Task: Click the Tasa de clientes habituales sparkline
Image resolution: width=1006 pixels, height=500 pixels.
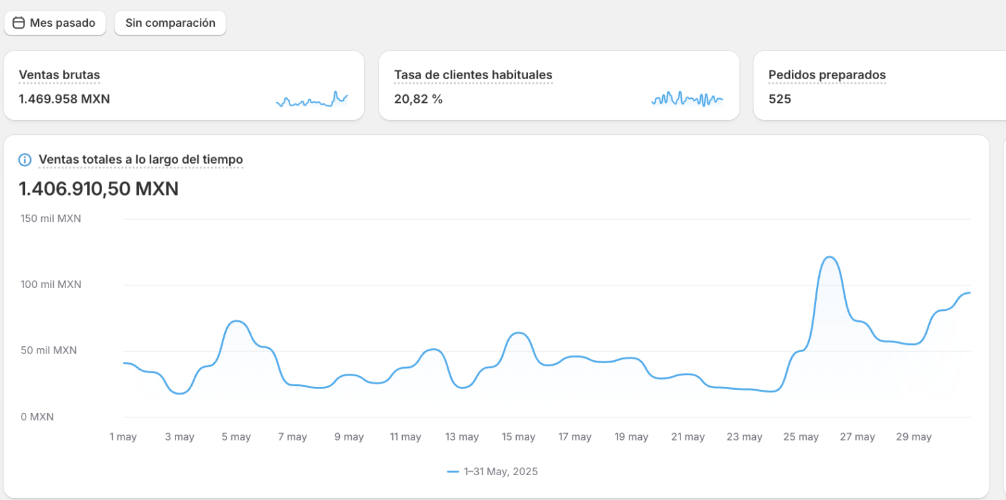Action: 687,99
